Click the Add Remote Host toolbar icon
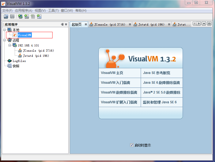The height and width of the screenshot is (162, 215). (20, 17)
